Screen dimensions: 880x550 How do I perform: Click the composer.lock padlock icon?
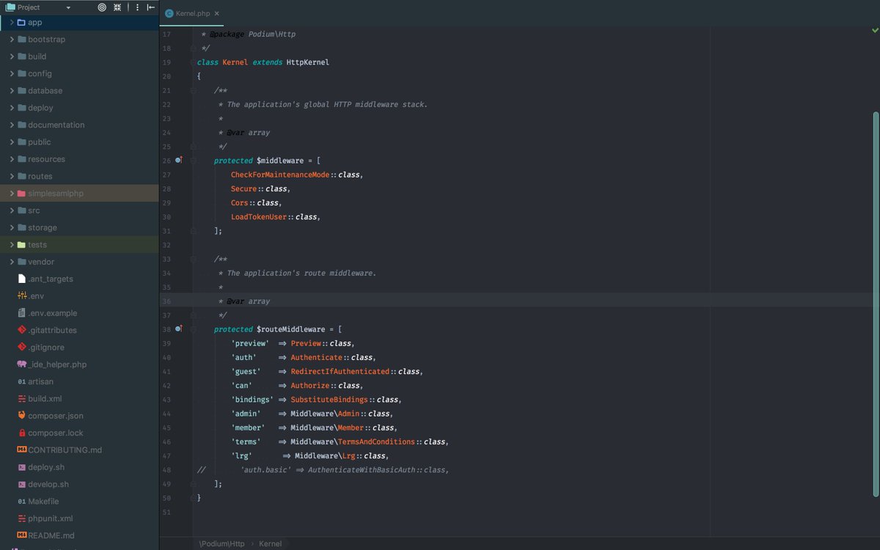click(x=21, y=433)
